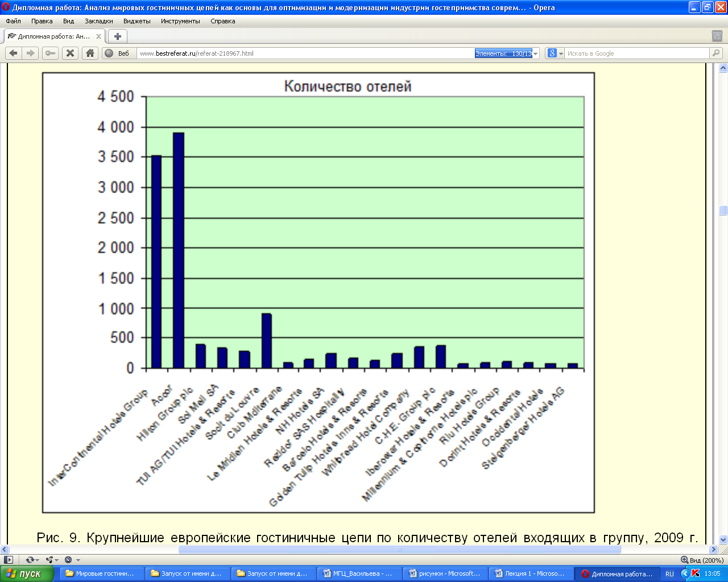The height and width of the screenshot is (582, 728).
Task: Click the vertical scrollbar up arrow
Action: click(723, 68)
